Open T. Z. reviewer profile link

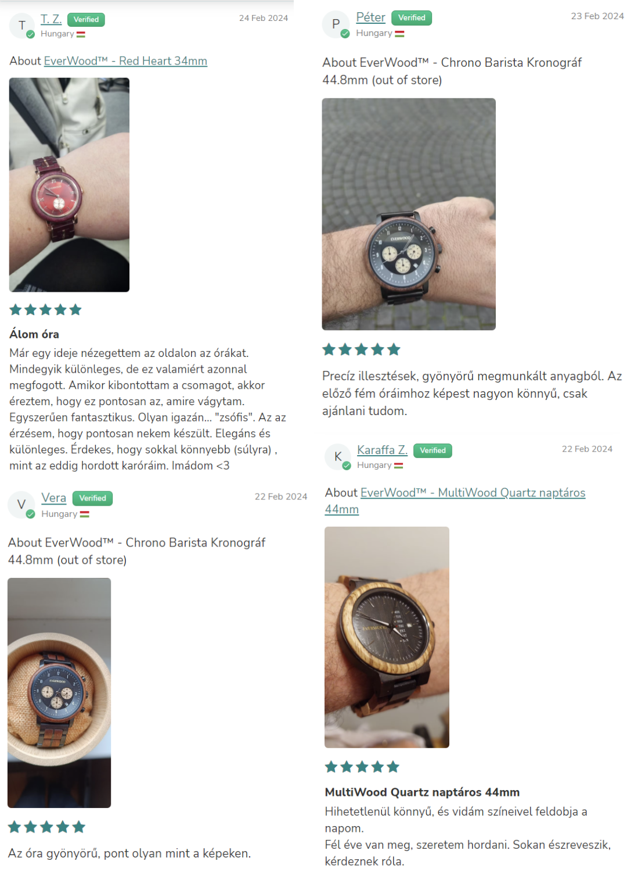coord(51,19)
